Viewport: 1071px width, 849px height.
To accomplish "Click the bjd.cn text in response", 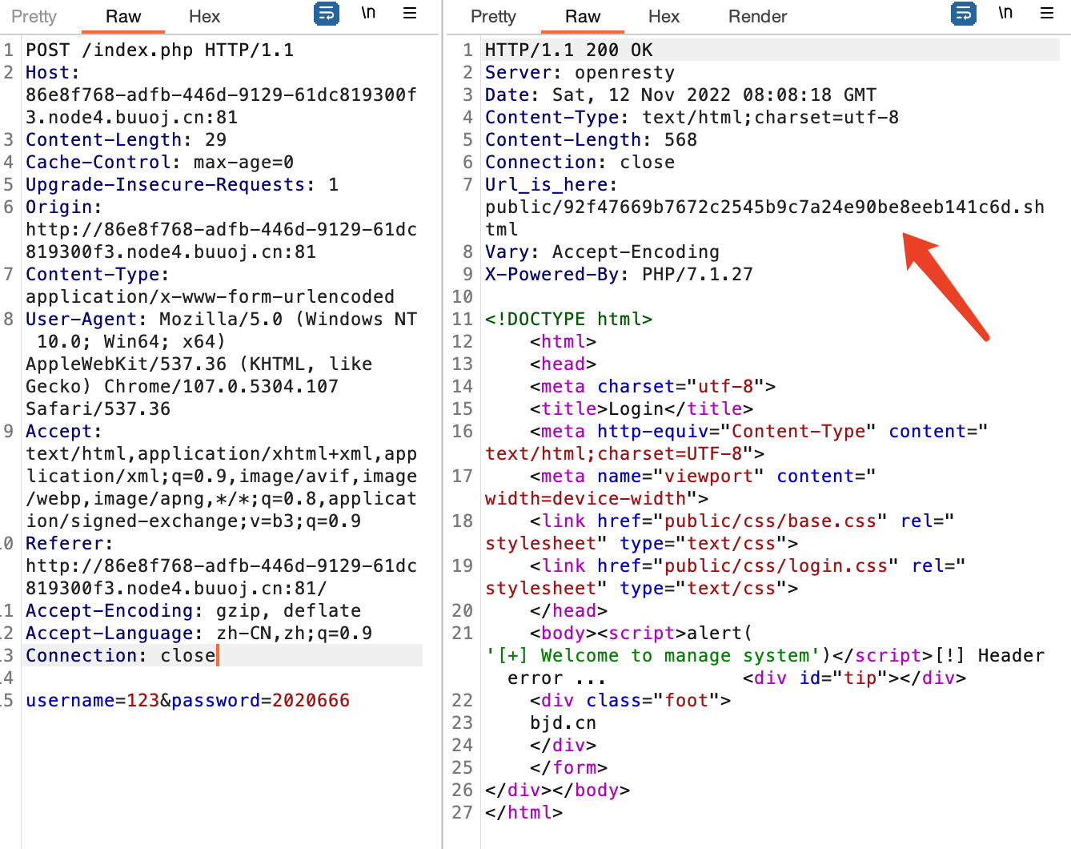I will 564,722.
